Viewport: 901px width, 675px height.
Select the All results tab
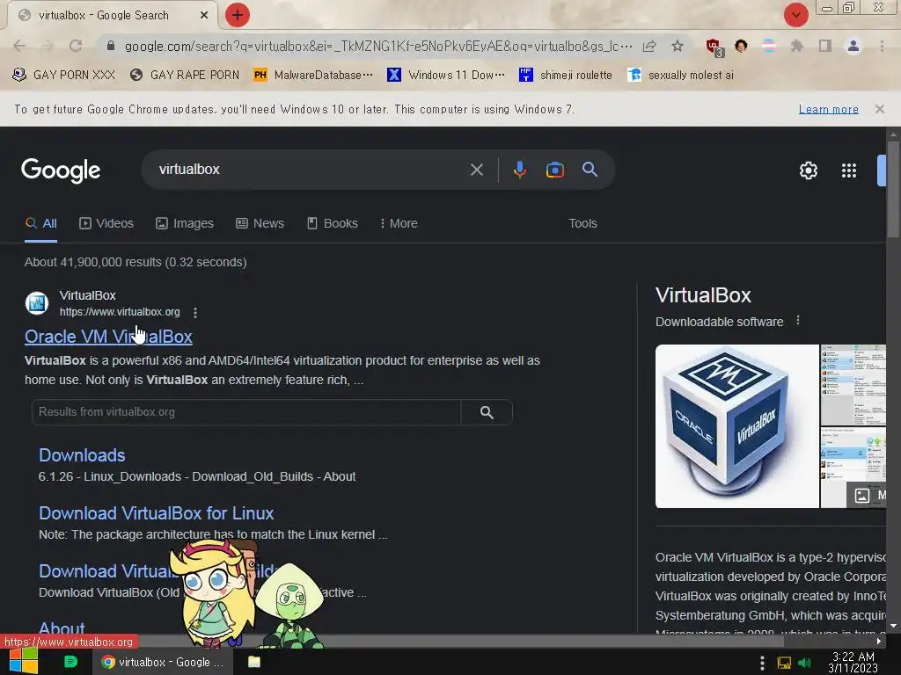tap(40, 223)
